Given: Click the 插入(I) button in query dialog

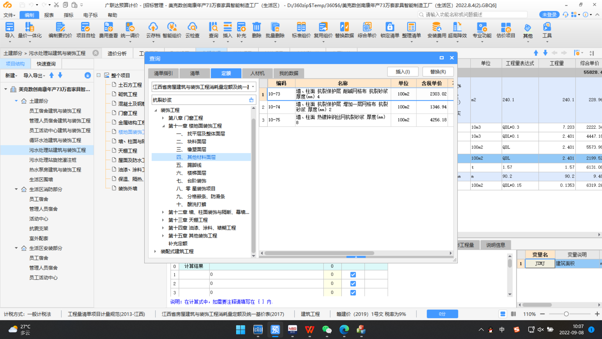Looking at the screenshot, I should (x=403, y=72).
